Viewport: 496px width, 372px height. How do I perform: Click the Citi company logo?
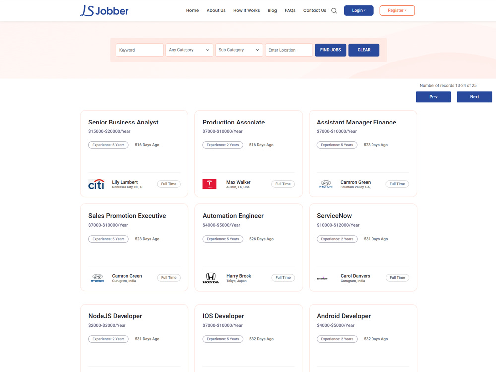(96, 184)
